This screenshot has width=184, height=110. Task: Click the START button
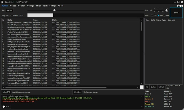click(x=176, y=13)
